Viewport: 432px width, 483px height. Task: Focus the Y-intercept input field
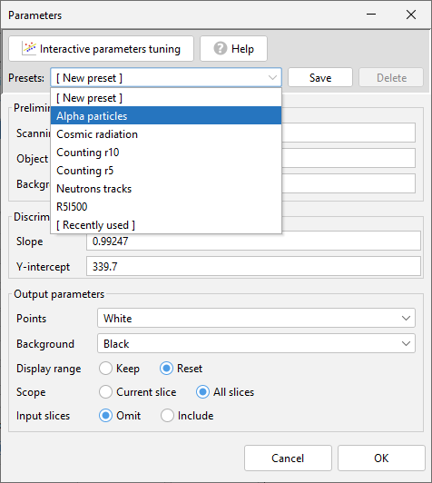tap(253, 266)
